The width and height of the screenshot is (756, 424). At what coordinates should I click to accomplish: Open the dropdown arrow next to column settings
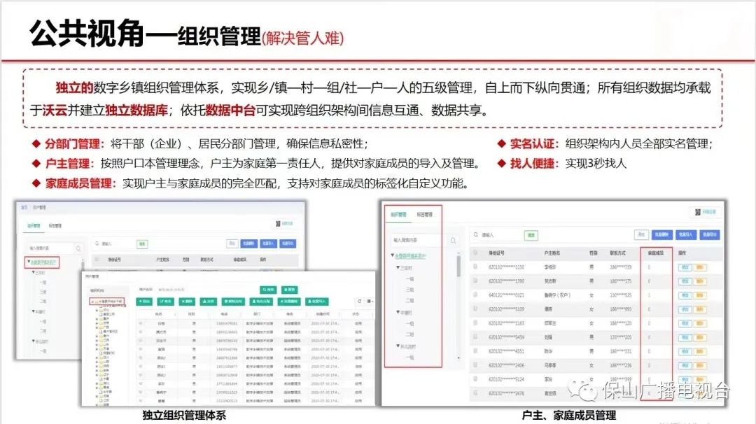[x=374, y=300]
